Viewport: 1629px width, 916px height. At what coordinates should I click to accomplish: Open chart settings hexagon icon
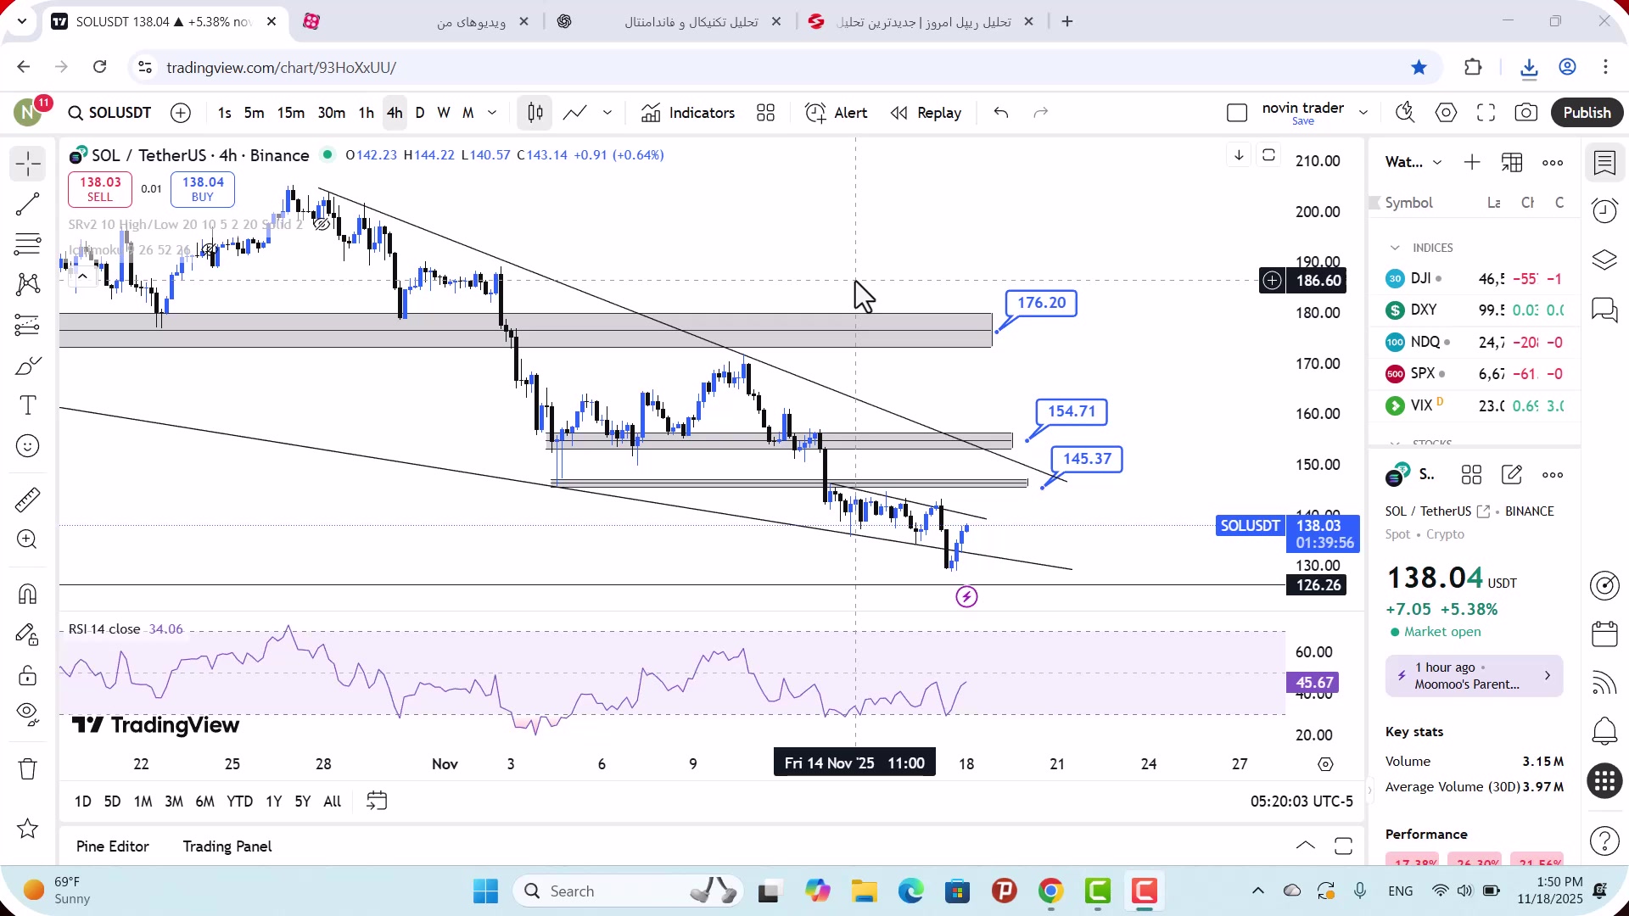[1446, 113]
